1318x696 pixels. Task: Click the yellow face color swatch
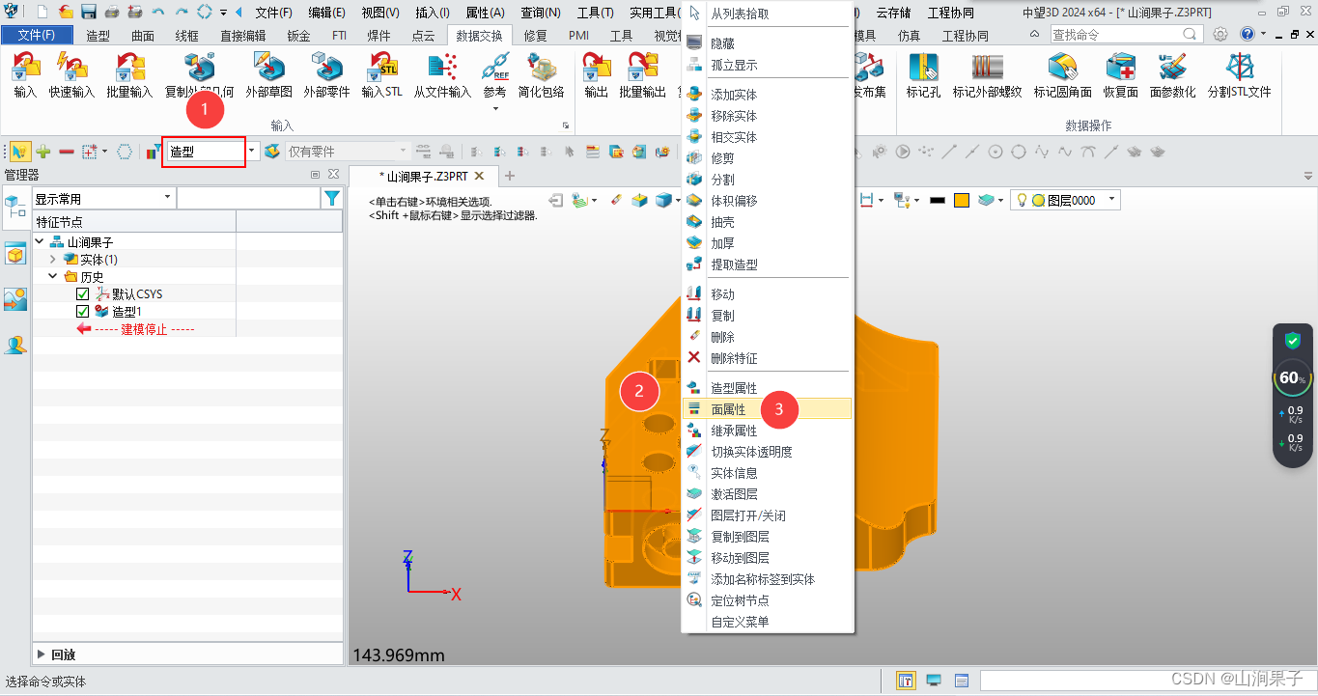[x=963, y=199]
